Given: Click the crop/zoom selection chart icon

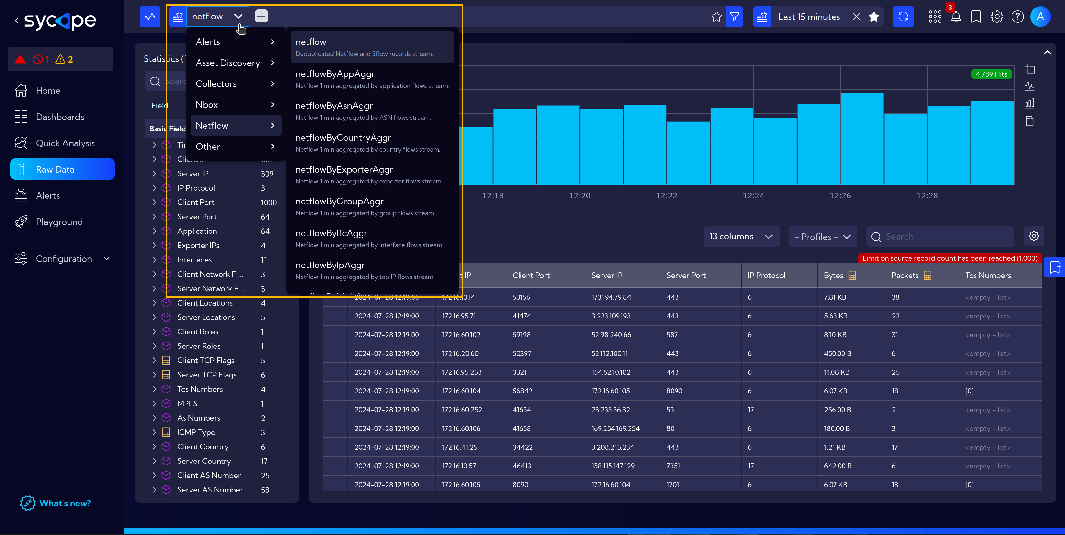Looking at the screenshot, I should pyautogui.click(x=1030, y=69).
